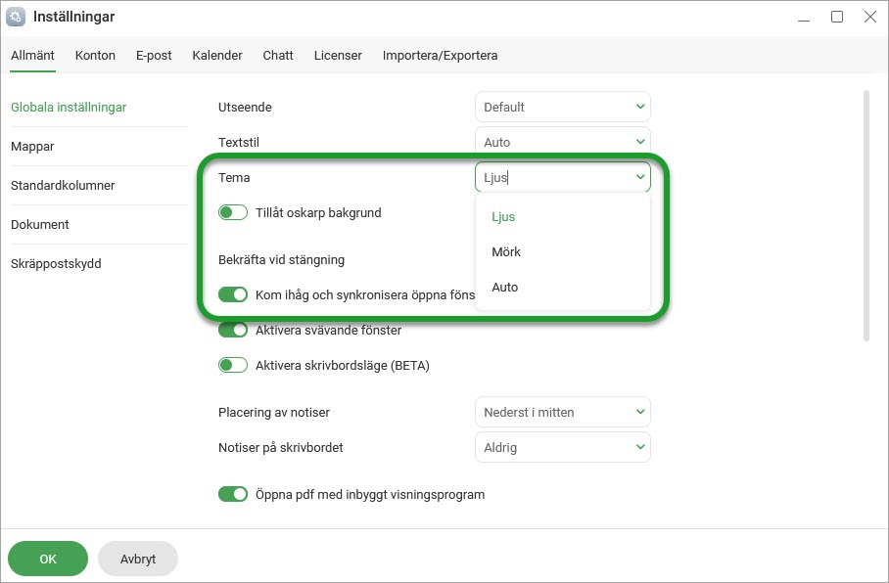
Task: Open Notiser på skrivbordet dropdown
Action: pyautogui.click(x=562, y=447)
